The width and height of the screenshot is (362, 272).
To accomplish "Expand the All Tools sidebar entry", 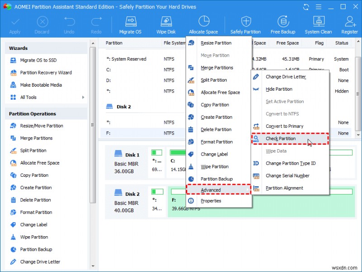I will 28,97.
